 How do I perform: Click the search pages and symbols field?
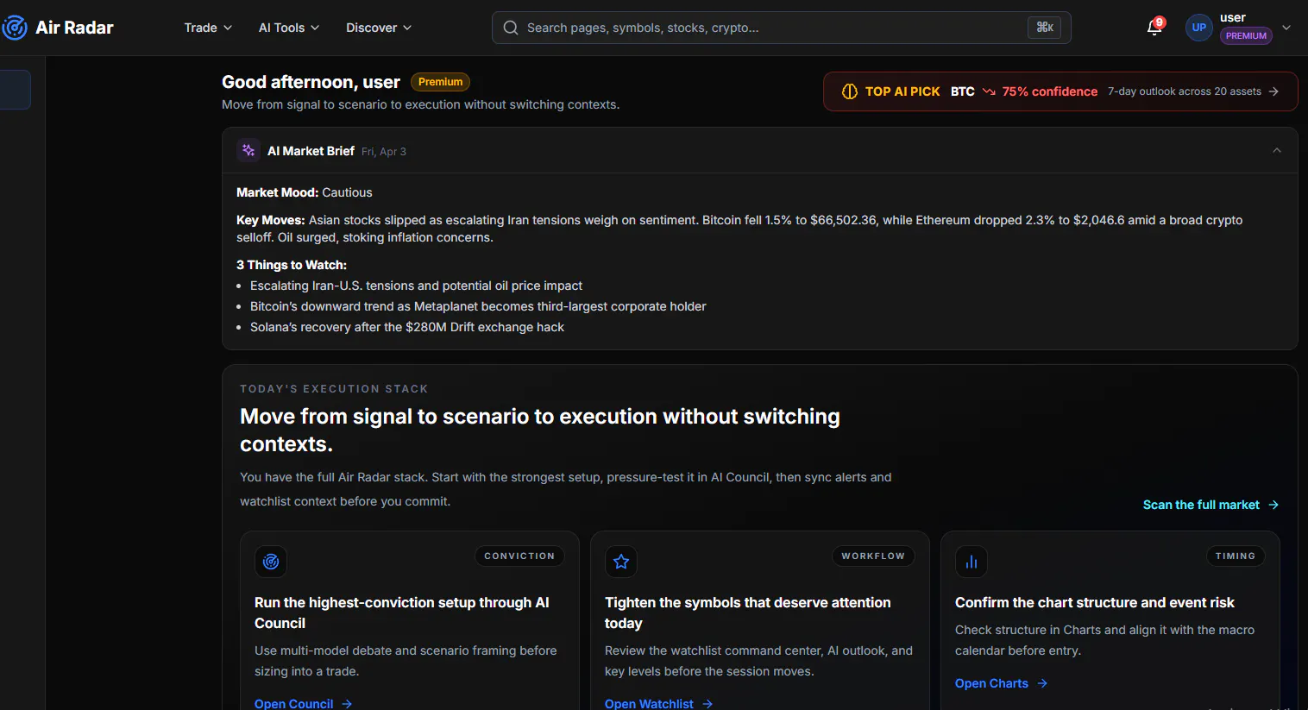coord(782,28)
